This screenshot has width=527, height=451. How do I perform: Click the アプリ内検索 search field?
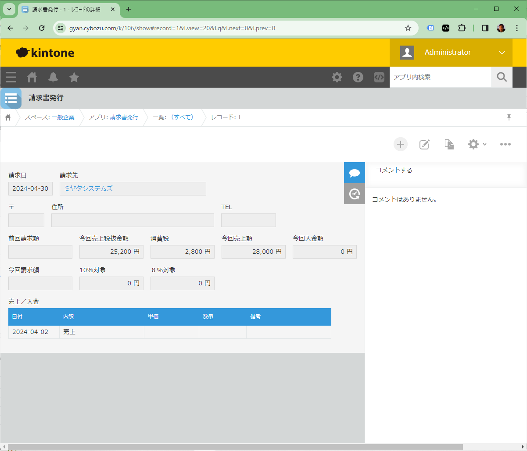click(440, 77)
